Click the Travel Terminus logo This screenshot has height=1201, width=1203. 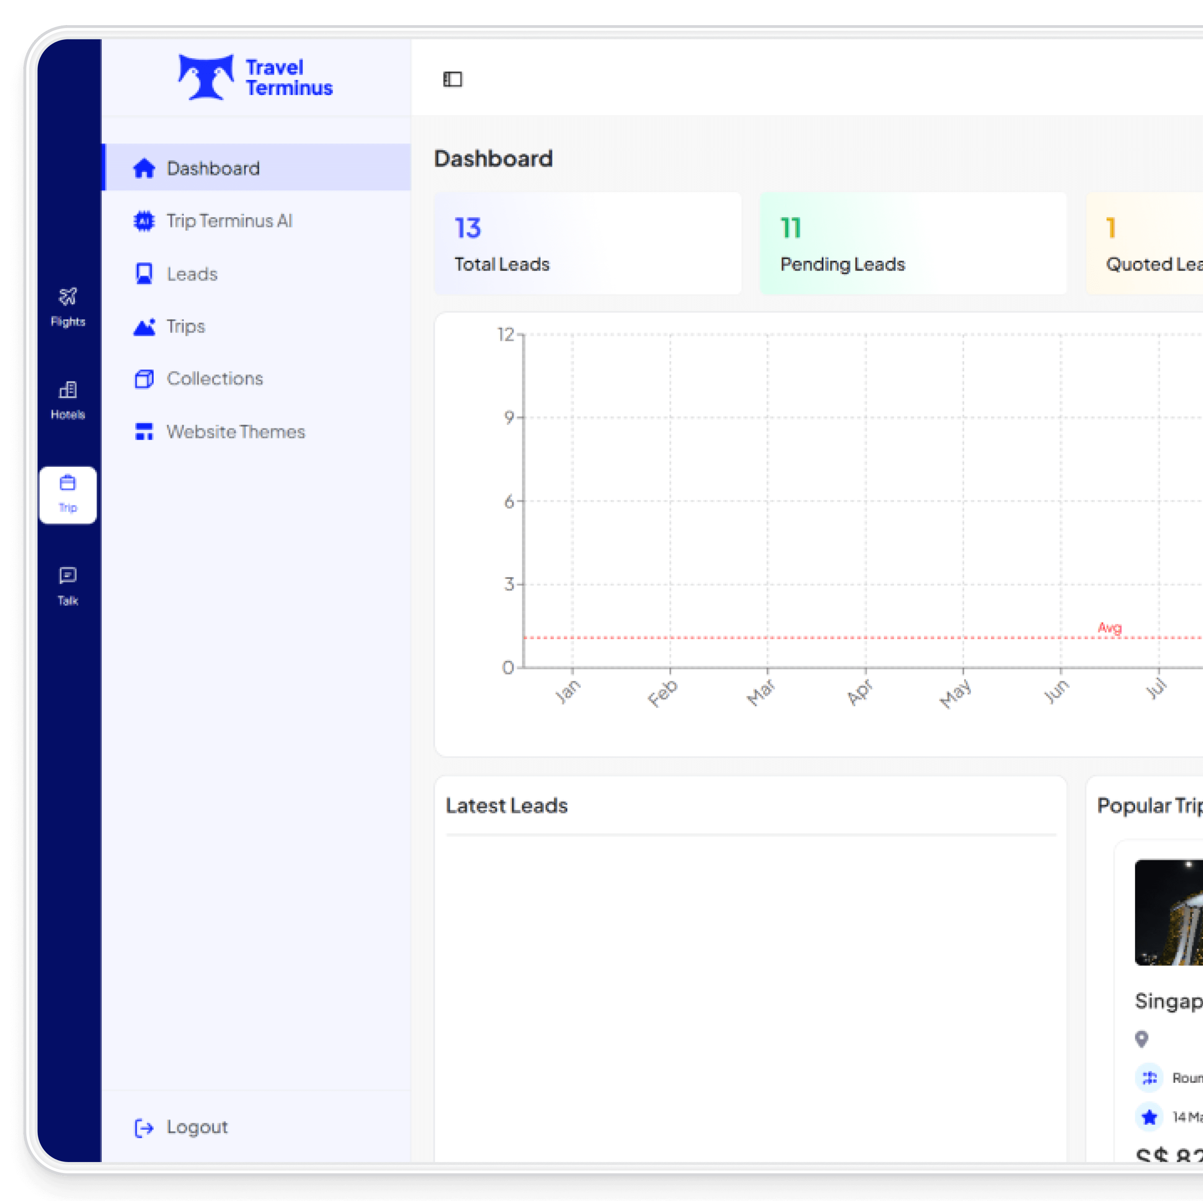[x=255, y=77]
